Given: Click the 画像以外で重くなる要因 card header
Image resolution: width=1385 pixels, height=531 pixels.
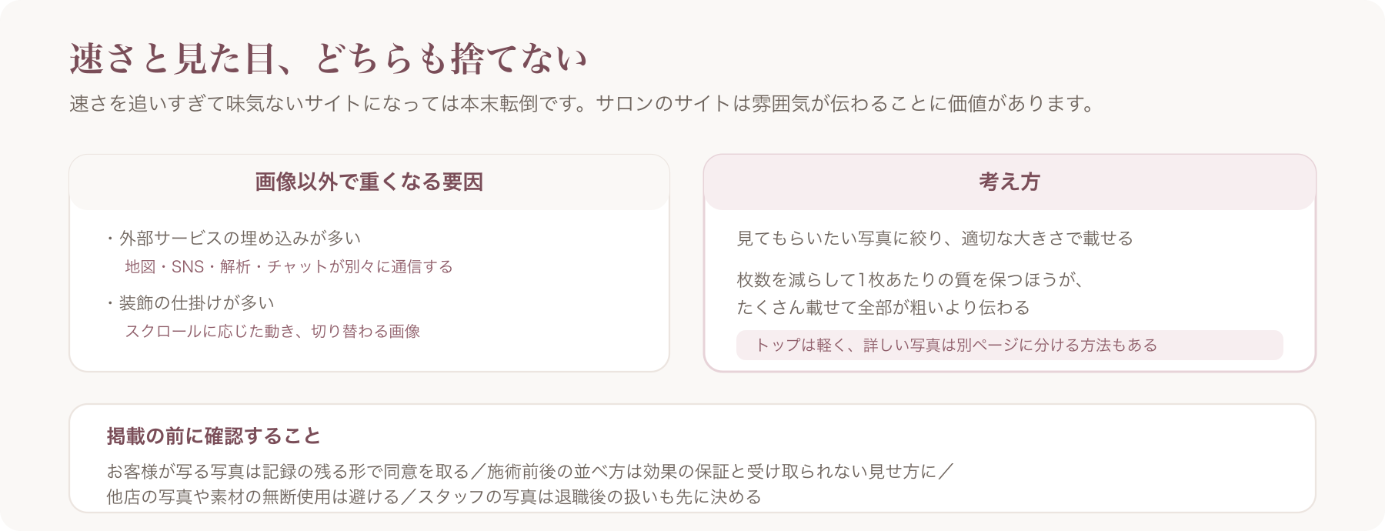Looking at the screenshot, I should 369,182.
